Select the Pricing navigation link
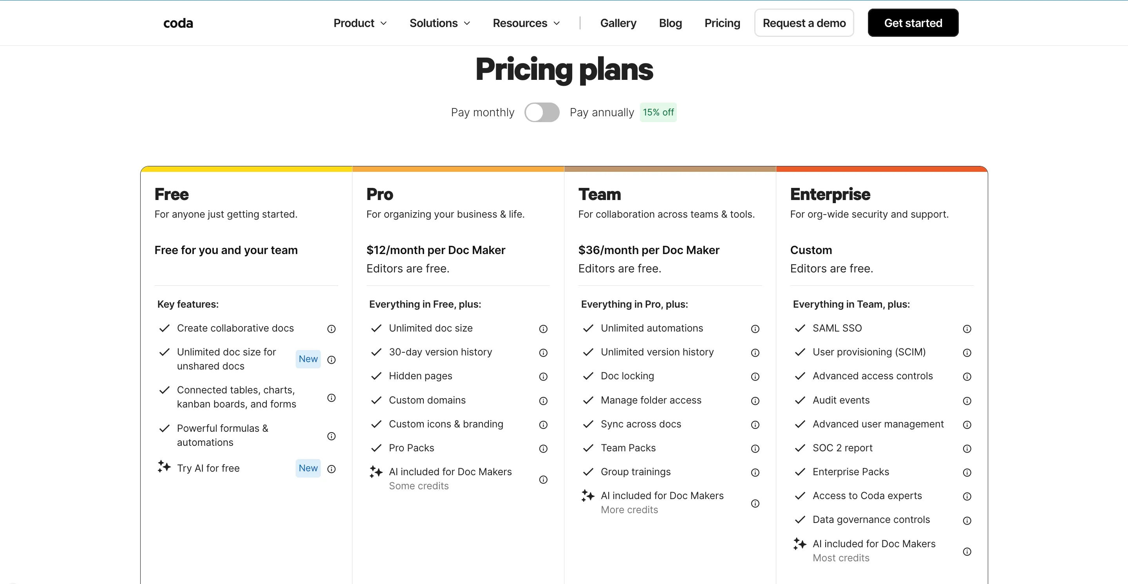This screenshot has height=584, width=1128. click(722, 23)
